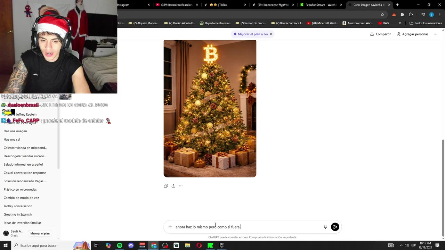445x250 pixels.
Task: Open File Explorer from the taskbar
Action: tap(188, 245)
